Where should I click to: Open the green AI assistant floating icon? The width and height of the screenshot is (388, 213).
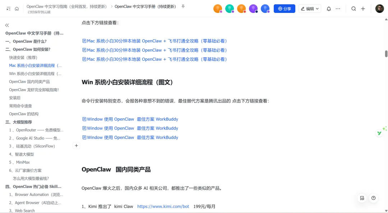(x=379, y=133)
